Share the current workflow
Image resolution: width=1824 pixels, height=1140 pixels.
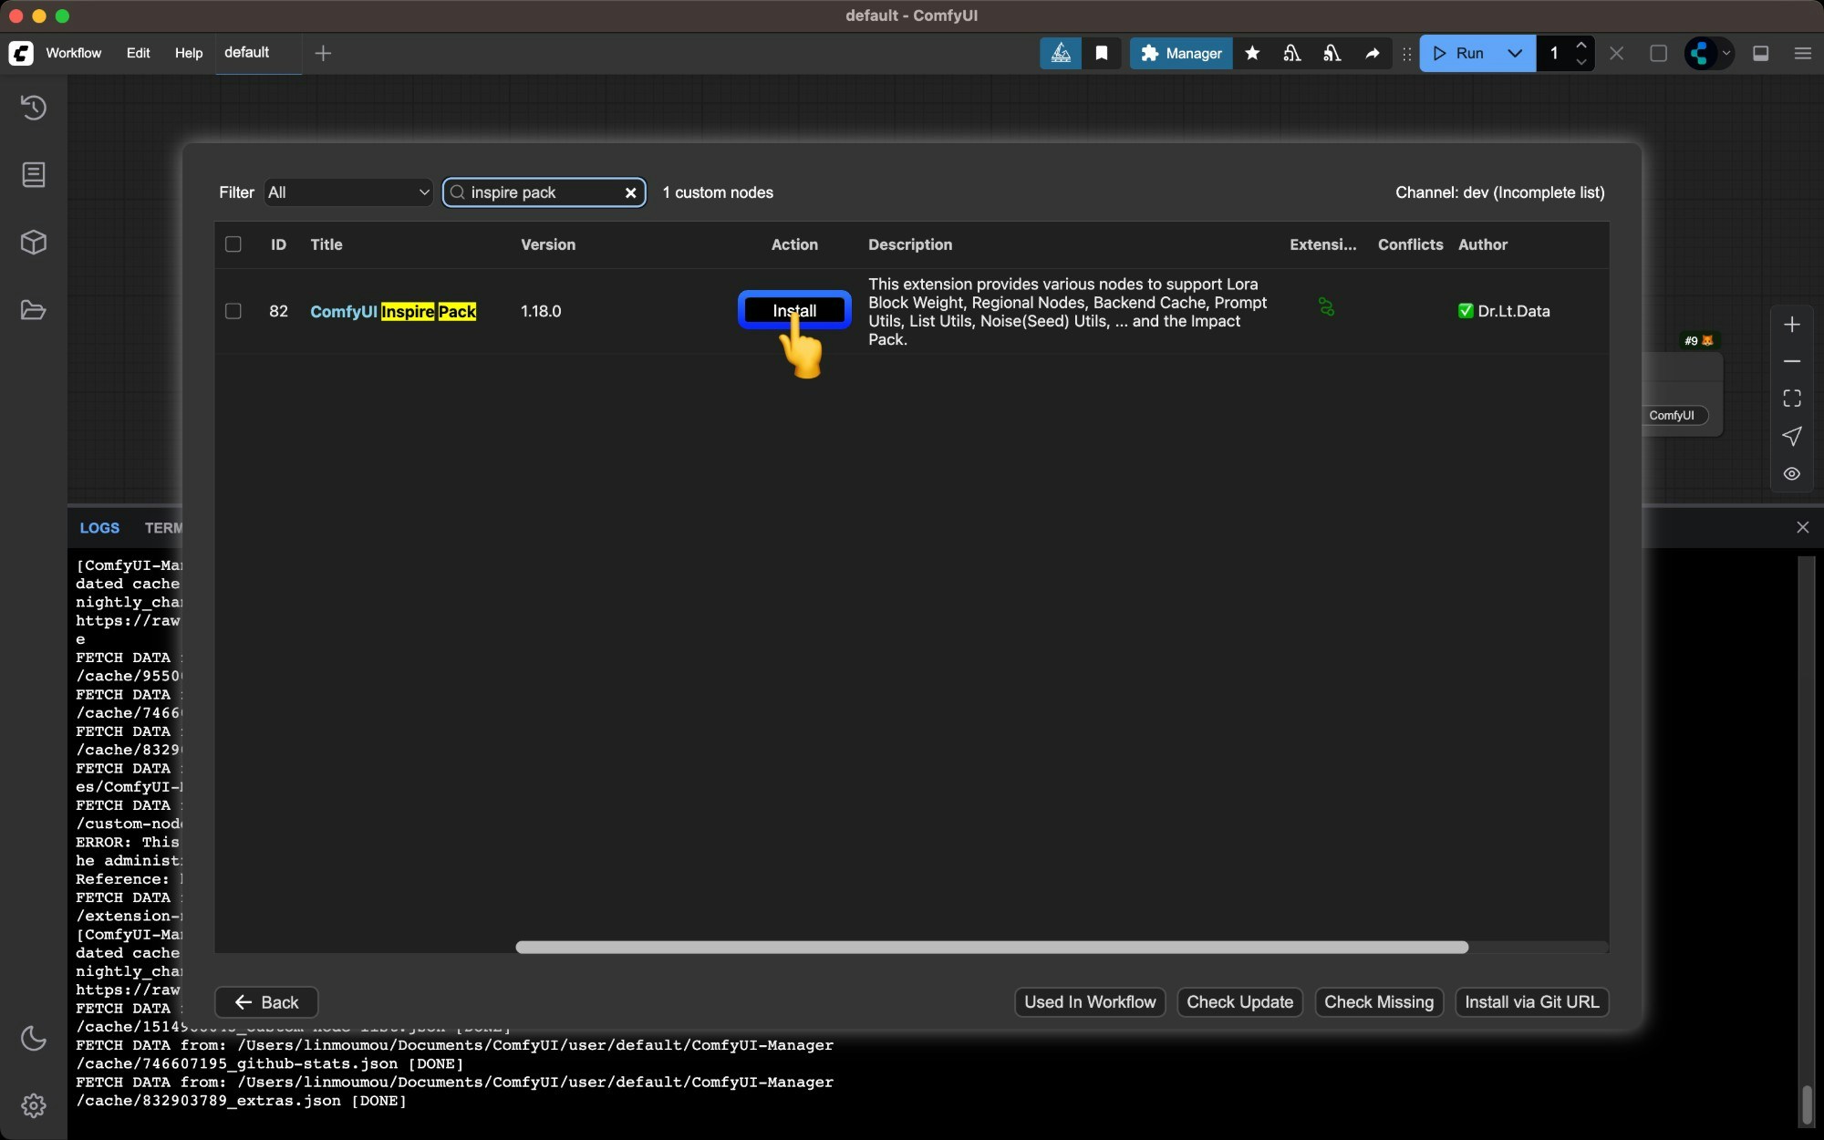click(x=1373, y=54)
